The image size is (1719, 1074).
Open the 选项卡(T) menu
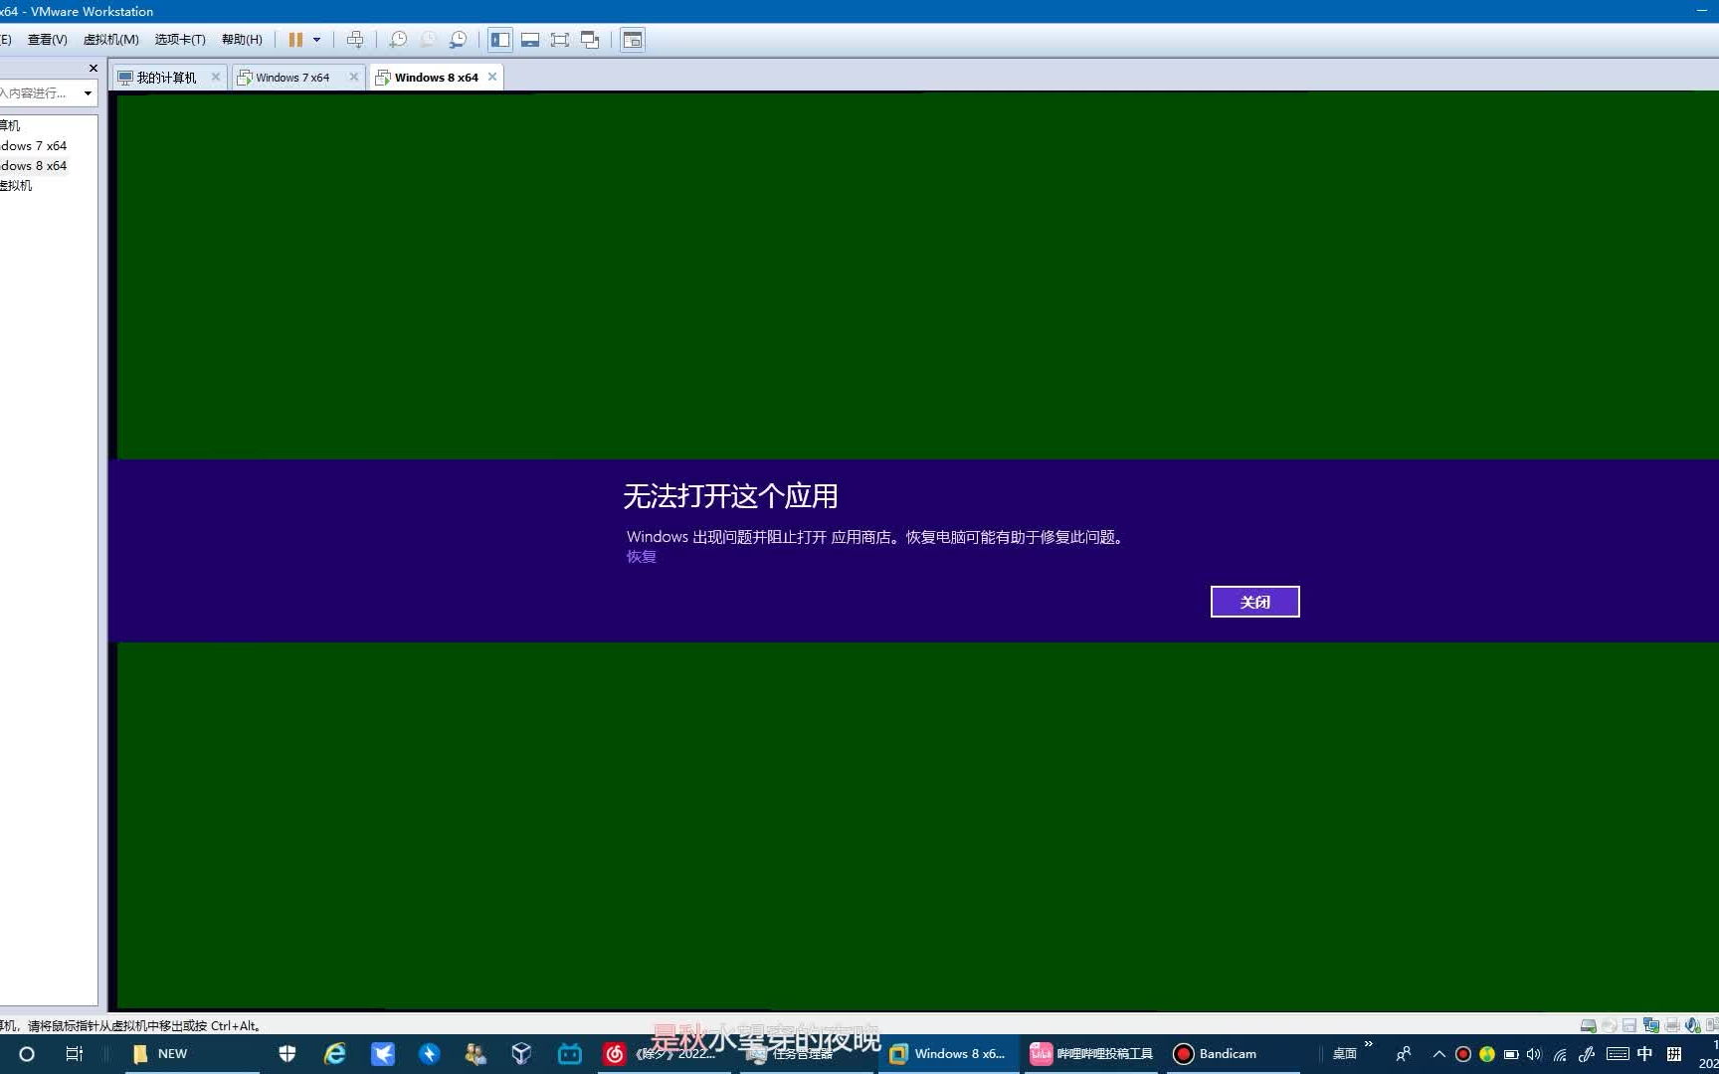tap(180, 40)
